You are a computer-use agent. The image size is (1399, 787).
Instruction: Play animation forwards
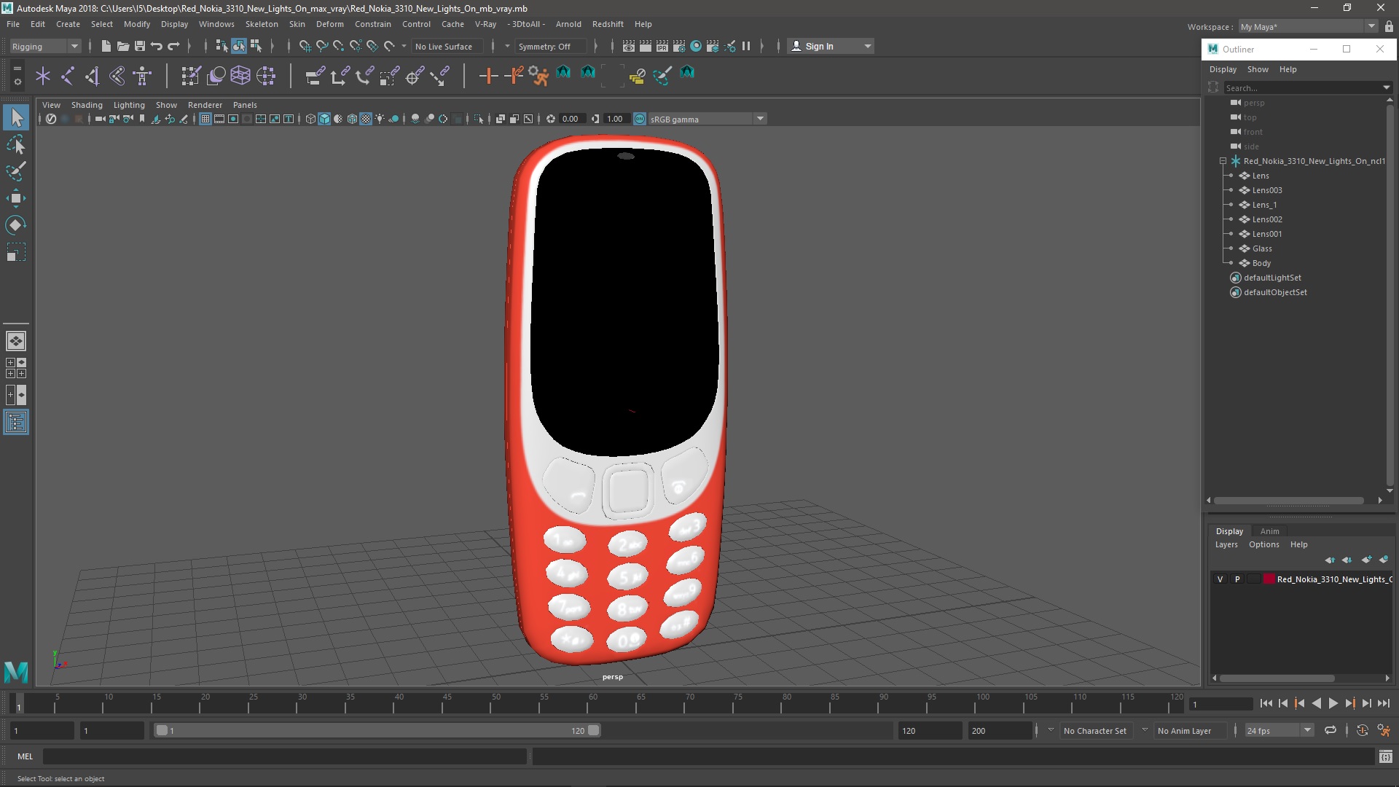click(1333, 703)
